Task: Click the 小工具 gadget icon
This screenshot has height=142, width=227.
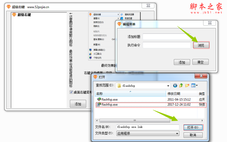Action: 90,54
